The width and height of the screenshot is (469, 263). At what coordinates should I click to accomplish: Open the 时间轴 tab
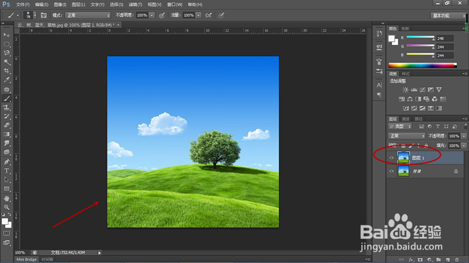(47, 259)
